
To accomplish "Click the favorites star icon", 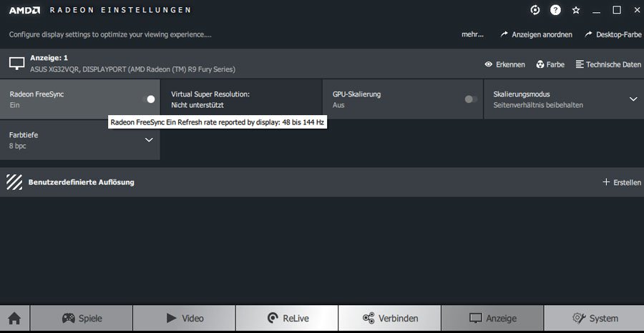I will 576,10.
